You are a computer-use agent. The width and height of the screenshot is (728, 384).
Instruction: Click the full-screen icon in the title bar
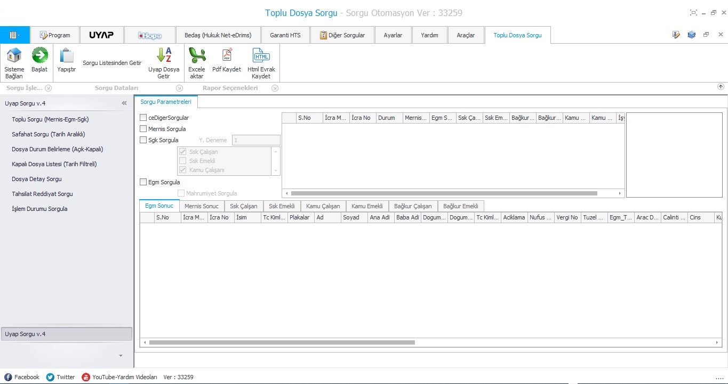coord(693,13)
